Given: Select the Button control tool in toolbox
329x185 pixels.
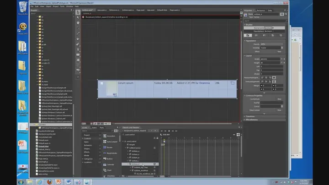Looking at the screenshot, I should [x=78, y=70].
